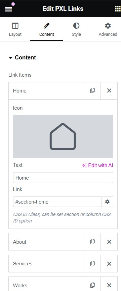121x291 pixels.
Task: Delete the About link item
Action: (x=109, y=242)
